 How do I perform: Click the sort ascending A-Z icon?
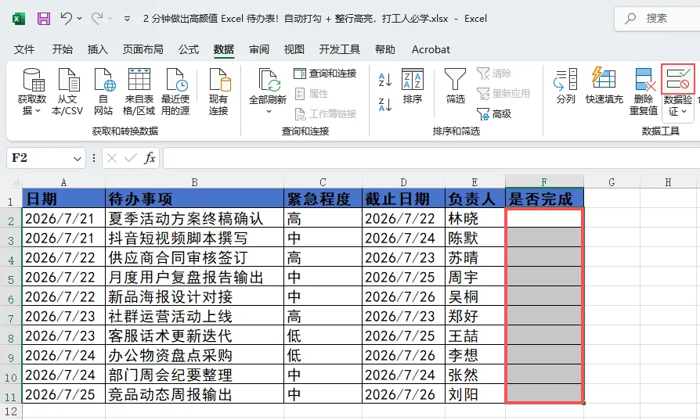[384, 80]
